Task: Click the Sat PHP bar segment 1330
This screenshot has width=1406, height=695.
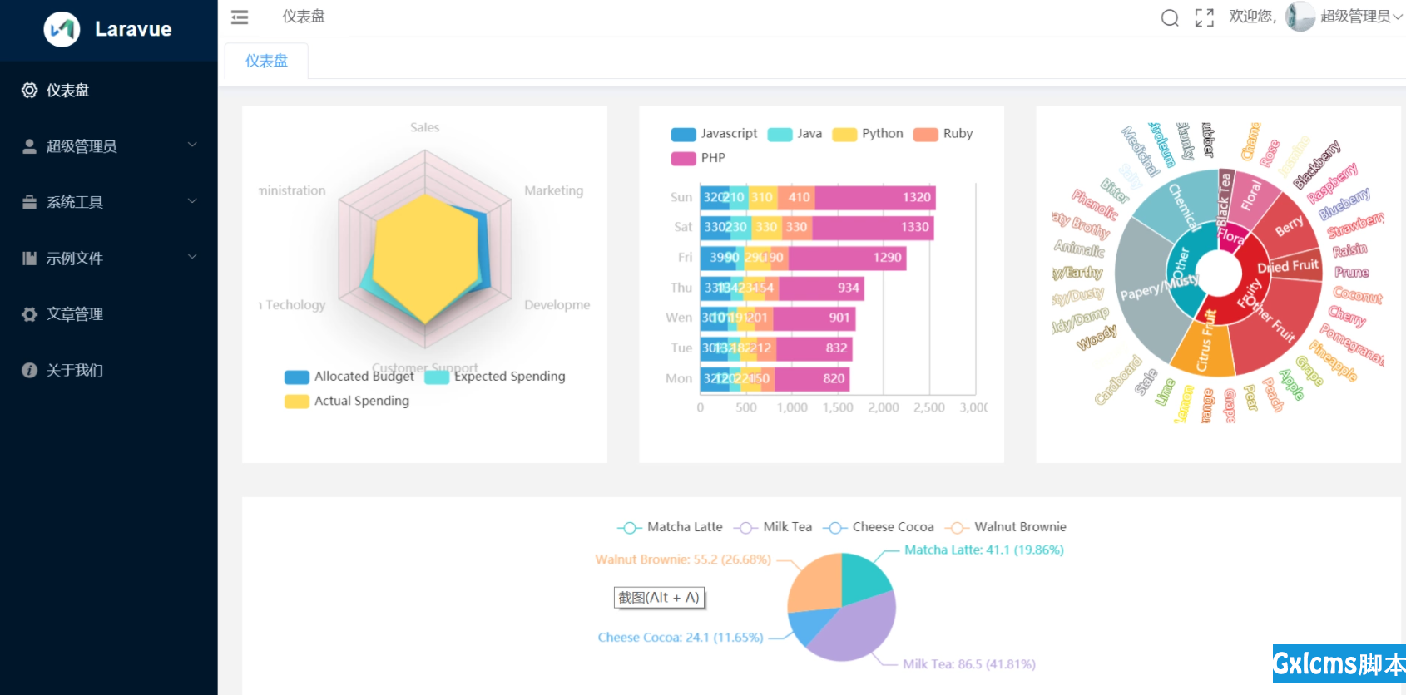Action: (873, 227)
